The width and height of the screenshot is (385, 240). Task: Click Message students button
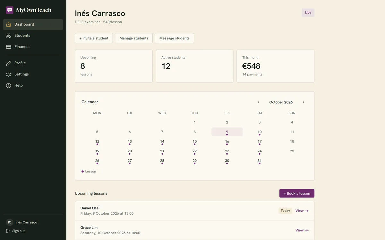[x=175, y=38]
